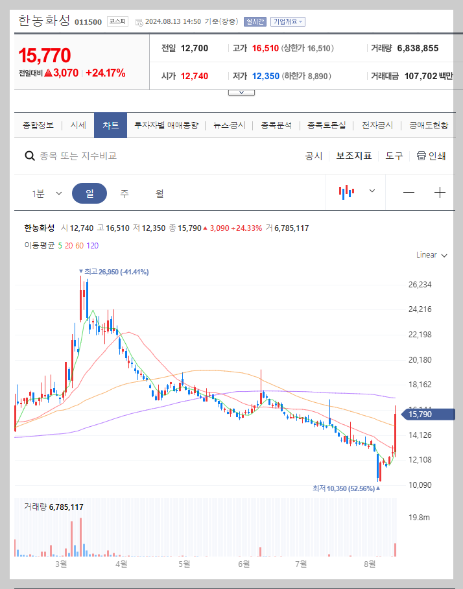Switch to the 종합정보 tab
The height and width of the screenshot is (589, 463).
[x=36, y=125]
